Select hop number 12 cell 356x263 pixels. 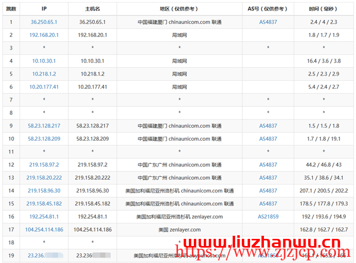click(11, 164)
